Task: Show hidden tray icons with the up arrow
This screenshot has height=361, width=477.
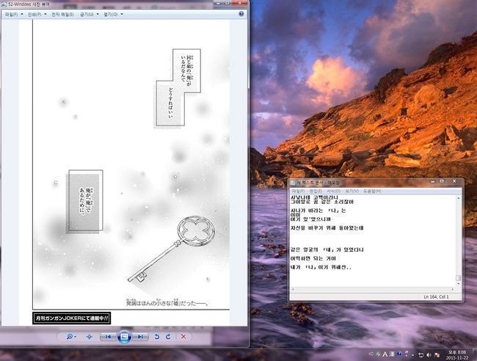Action: 413,354
